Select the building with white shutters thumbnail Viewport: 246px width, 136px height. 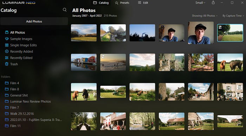coord(230,92)
